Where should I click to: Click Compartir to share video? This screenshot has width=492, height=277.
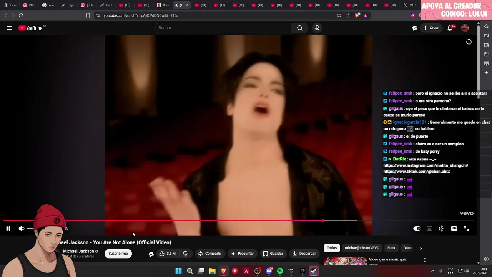[x=209, y=254]
